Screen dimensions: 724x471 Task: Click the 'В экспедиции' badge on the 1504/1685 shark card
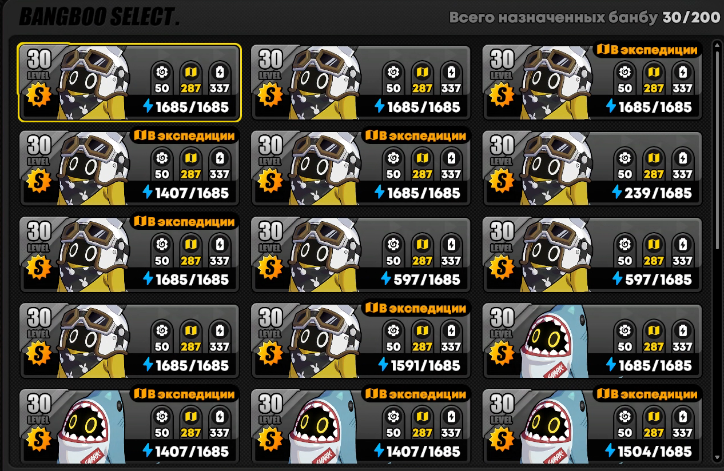(x=648, y=394)
